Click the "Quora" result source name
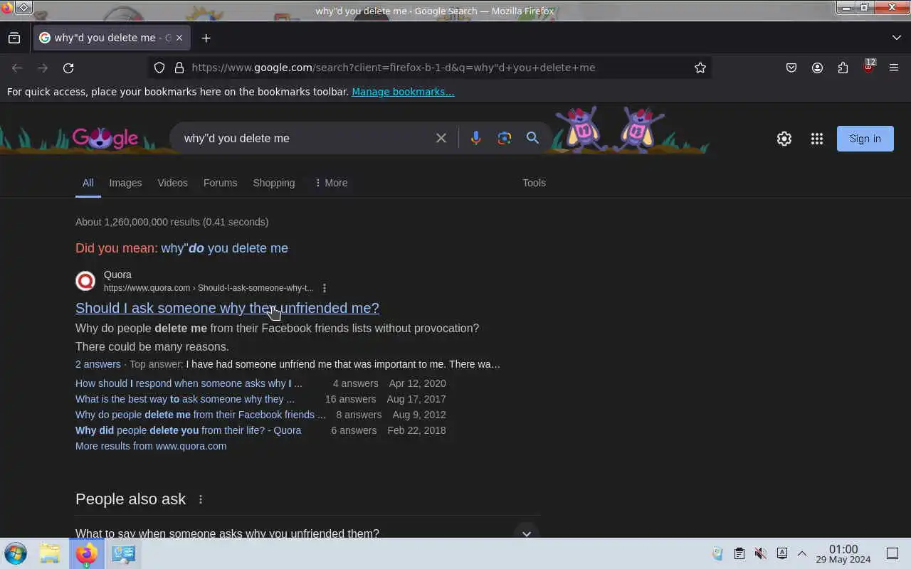This screenshot has width=911, height=569. coord(117,275)
